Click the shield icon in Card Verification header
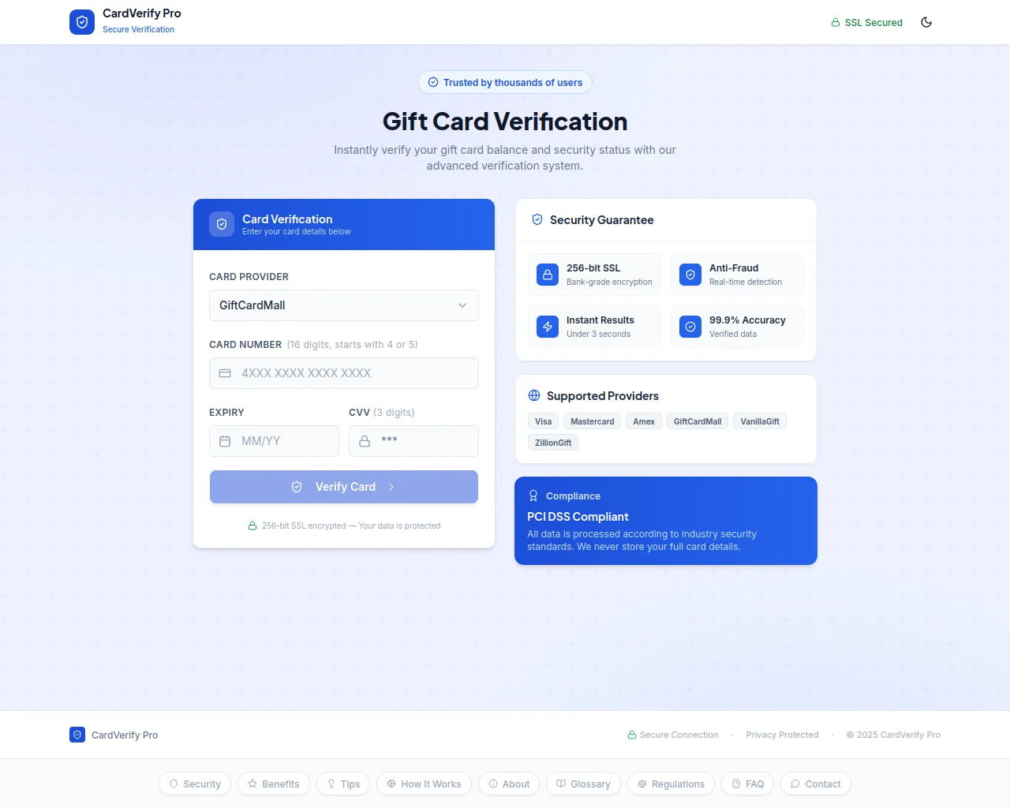Screen dimensions: 1010x808 pyautogui.click(x=222, y=224)
